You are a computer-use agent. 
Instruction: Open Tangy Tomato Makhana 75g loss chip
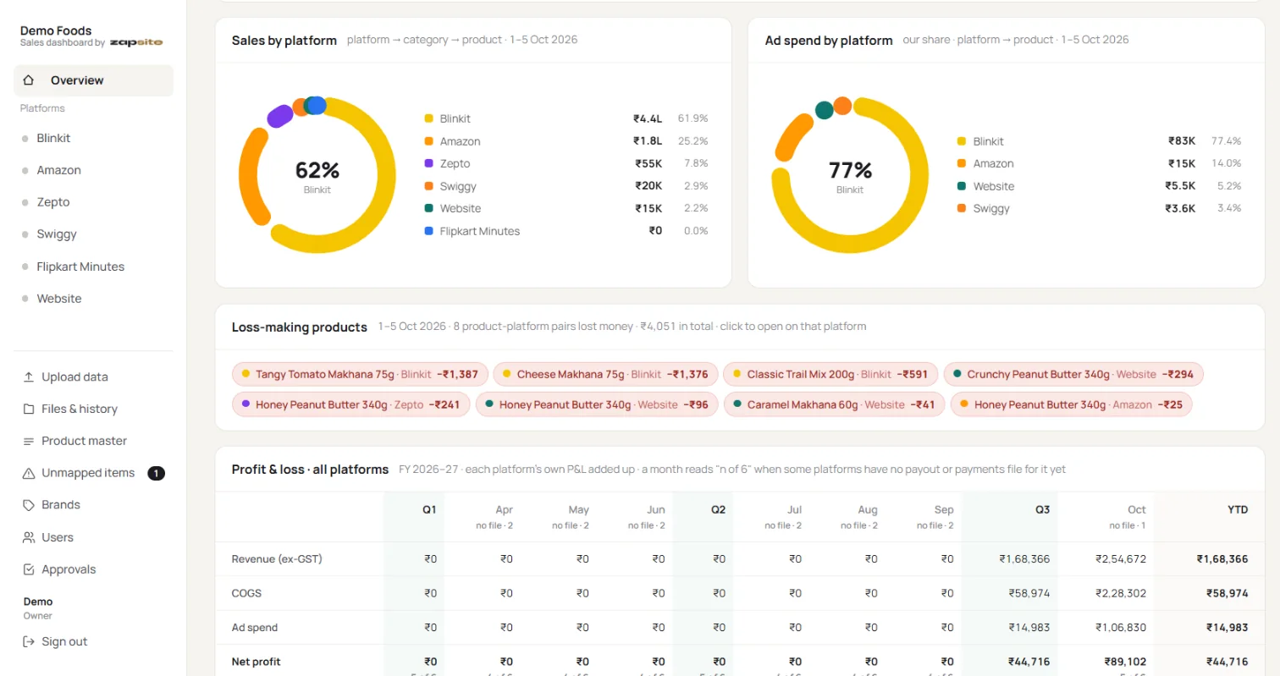360,374
